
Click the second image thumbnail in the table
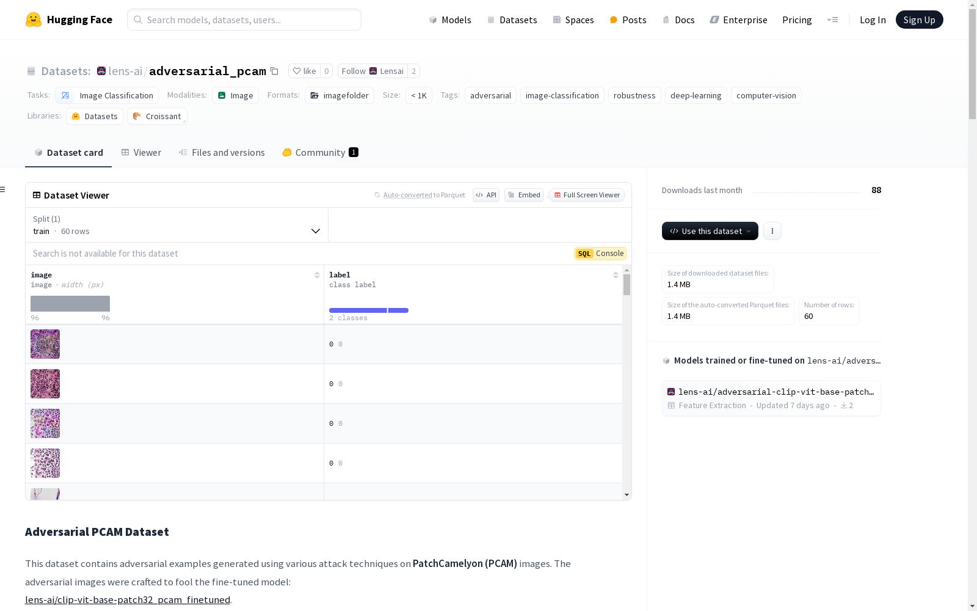(x=45, y=384)
